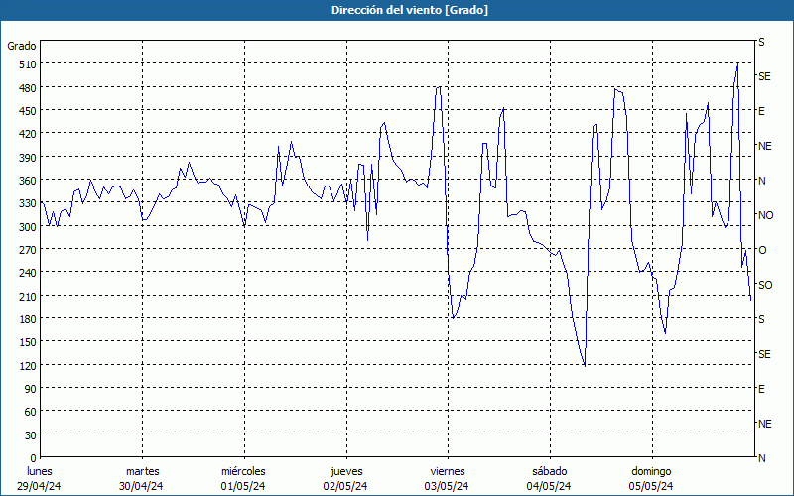Image resolution: width=794 pixels, height=496 pixels.
Task: Click the 270 degree axis label
Action: click(28, 250)
